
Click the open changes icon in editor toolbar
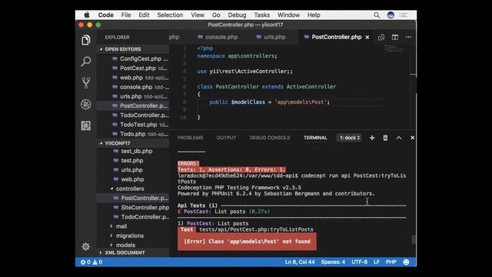(381, 37)
